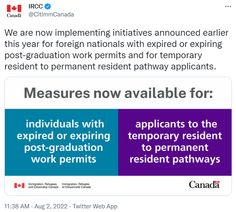This screenshot has height=212, width=236.
Task: Open the three-dot more options menu
Action: click(228, 6)
